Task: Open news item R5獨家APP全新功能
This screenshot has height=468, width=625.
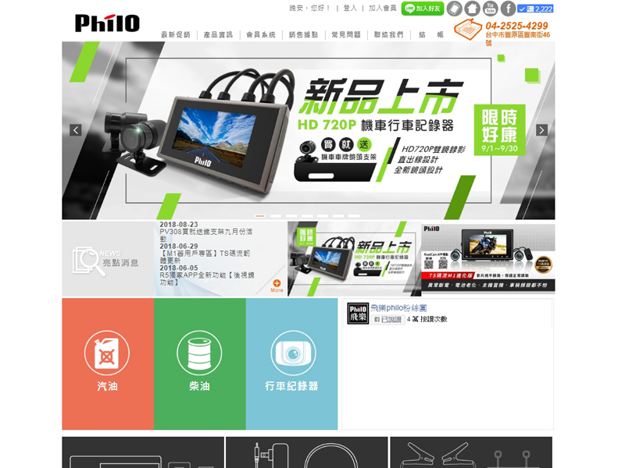Action: click(207, 278)
